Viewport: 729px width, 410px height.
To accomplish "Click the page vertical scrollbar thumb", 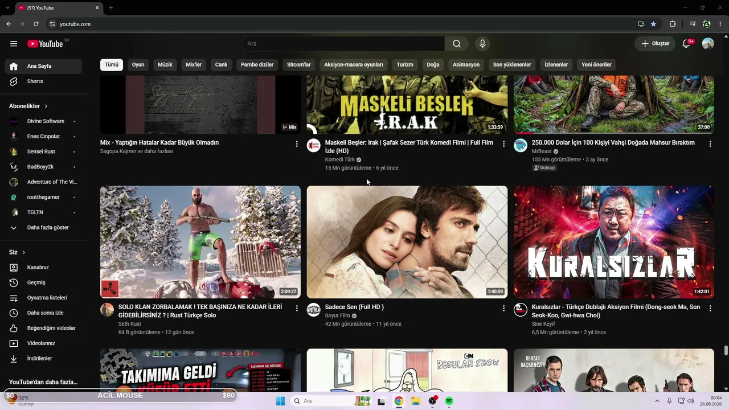I will pyautogui.click(x=726, y=350).
